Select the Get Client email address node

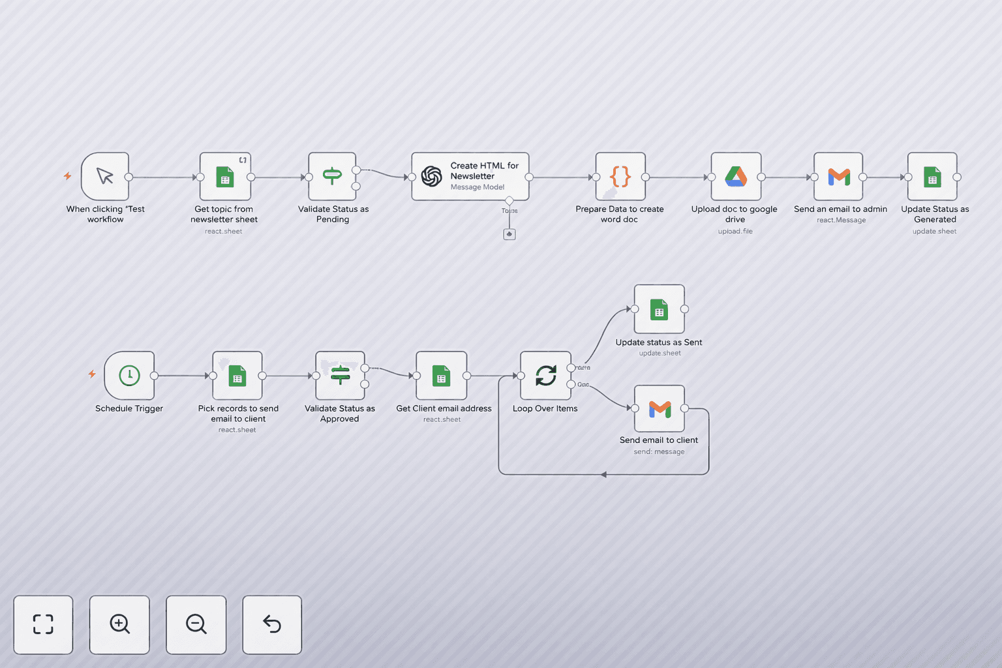[x=441, y=376]
